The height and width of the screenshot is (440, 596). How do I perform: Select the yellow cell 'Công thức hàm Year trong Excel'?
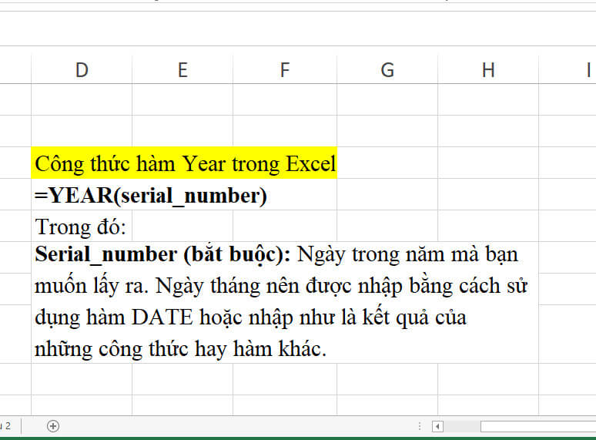click(184, 163)
